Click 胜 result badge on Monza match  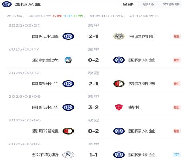tap(177, 107)
